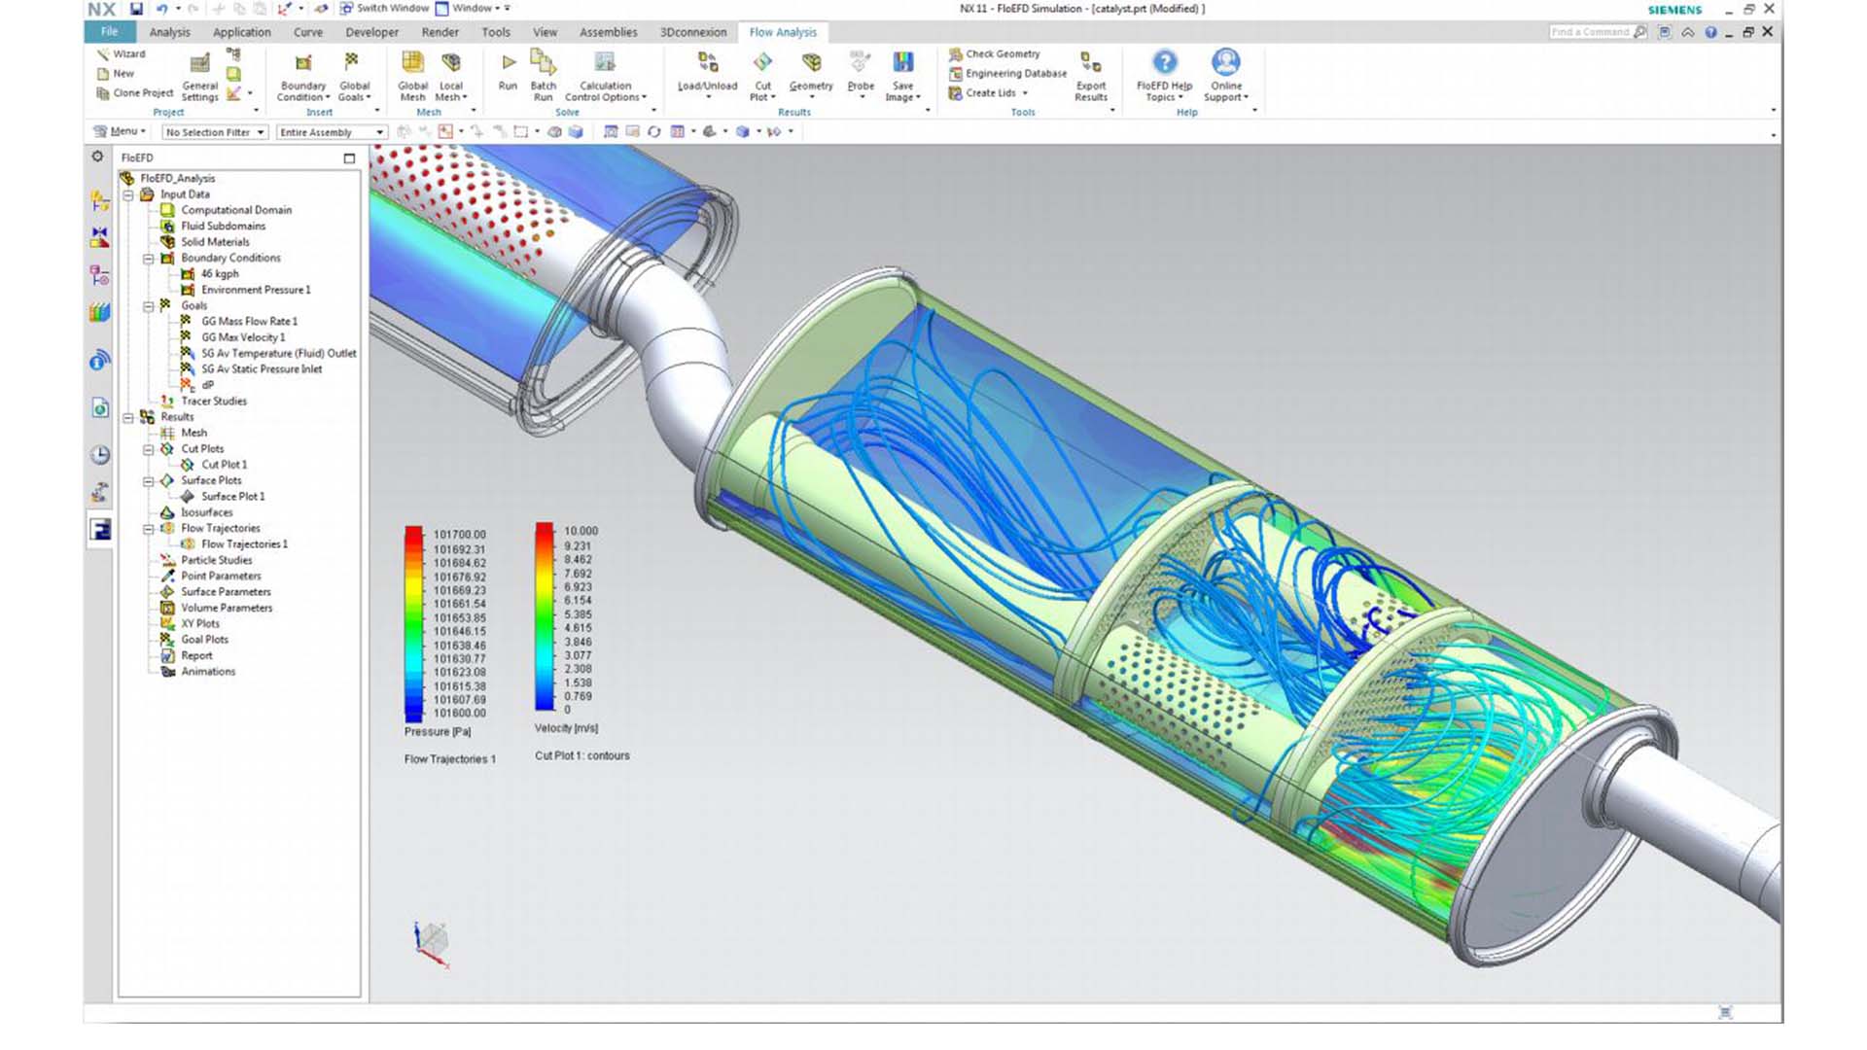Image resolution: width=1867 pixels, height=1050 pixels.
Task: Select the Check Geometry tool
Action: pyautogui.click(x=997, y=53)
